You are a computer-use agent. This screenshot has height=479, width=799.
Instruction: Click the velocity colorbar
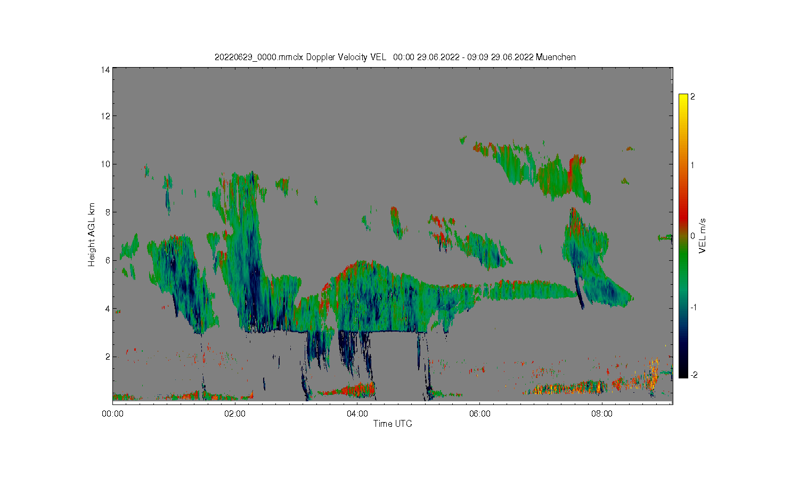point(683,236)
